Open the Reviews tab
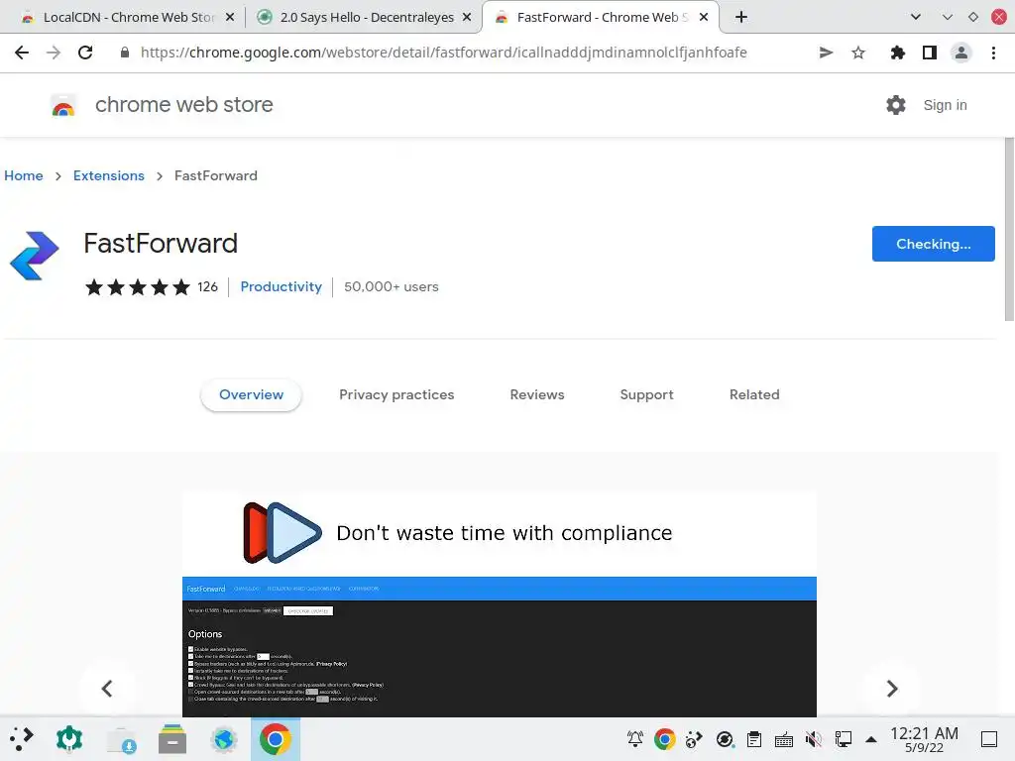Image resolution: width=1015 pixels, height=761 pixels. (x=536, y=394)
